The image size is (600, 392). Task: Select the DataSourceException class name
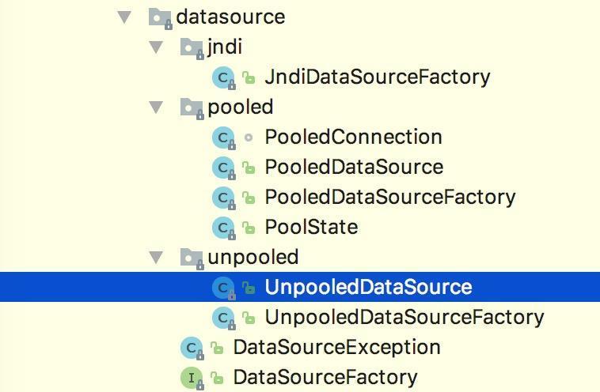pyautogui.click(x=336, y=347)
